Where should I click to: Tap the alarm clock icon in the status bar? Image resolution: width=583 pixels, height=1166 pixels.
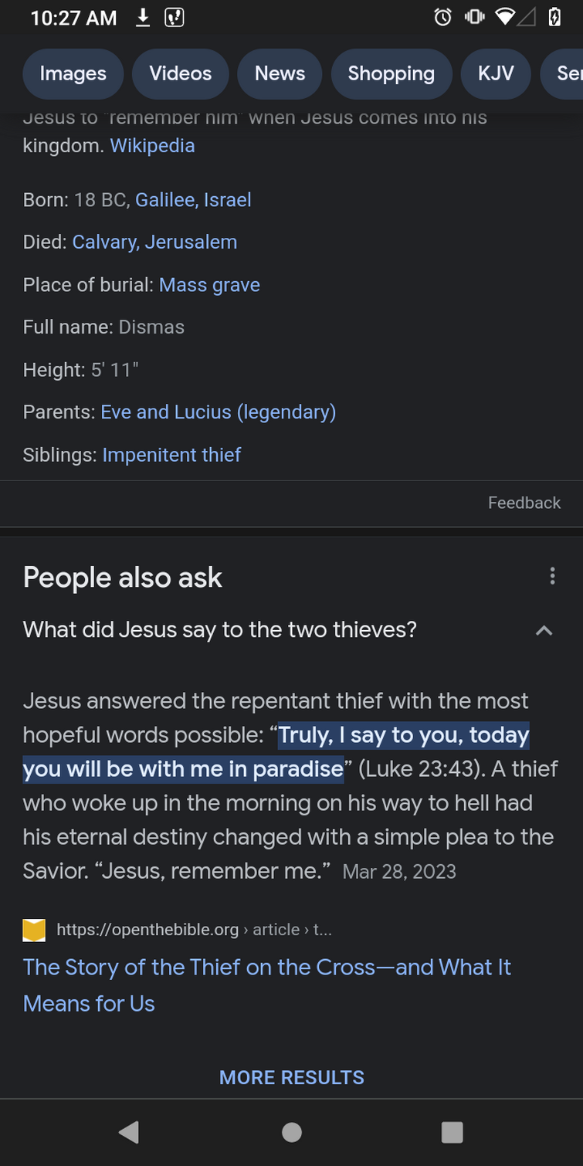coord(442,17)
